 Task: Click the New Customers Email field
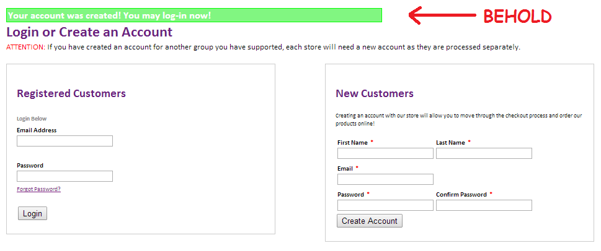pos(385,179)
